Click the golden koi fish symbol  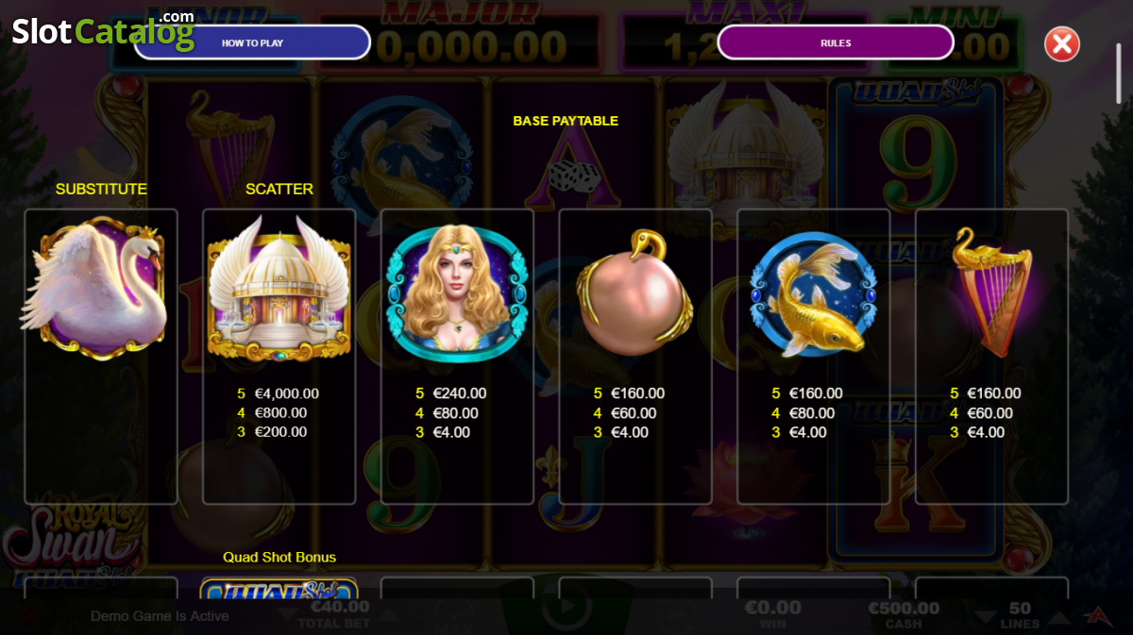tap(813, 293)
